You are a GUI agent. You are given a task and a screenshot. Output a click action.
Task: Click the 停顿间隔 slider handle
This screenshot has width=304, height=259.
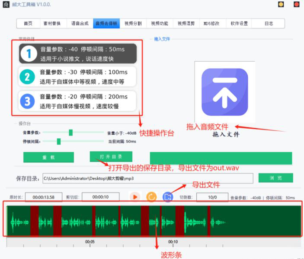(59, 142)
